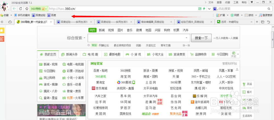274x120 pixels.
Task: Open the skin (shirt) icon in title bar
Action: pyautogui.click(x=252, y=2)
